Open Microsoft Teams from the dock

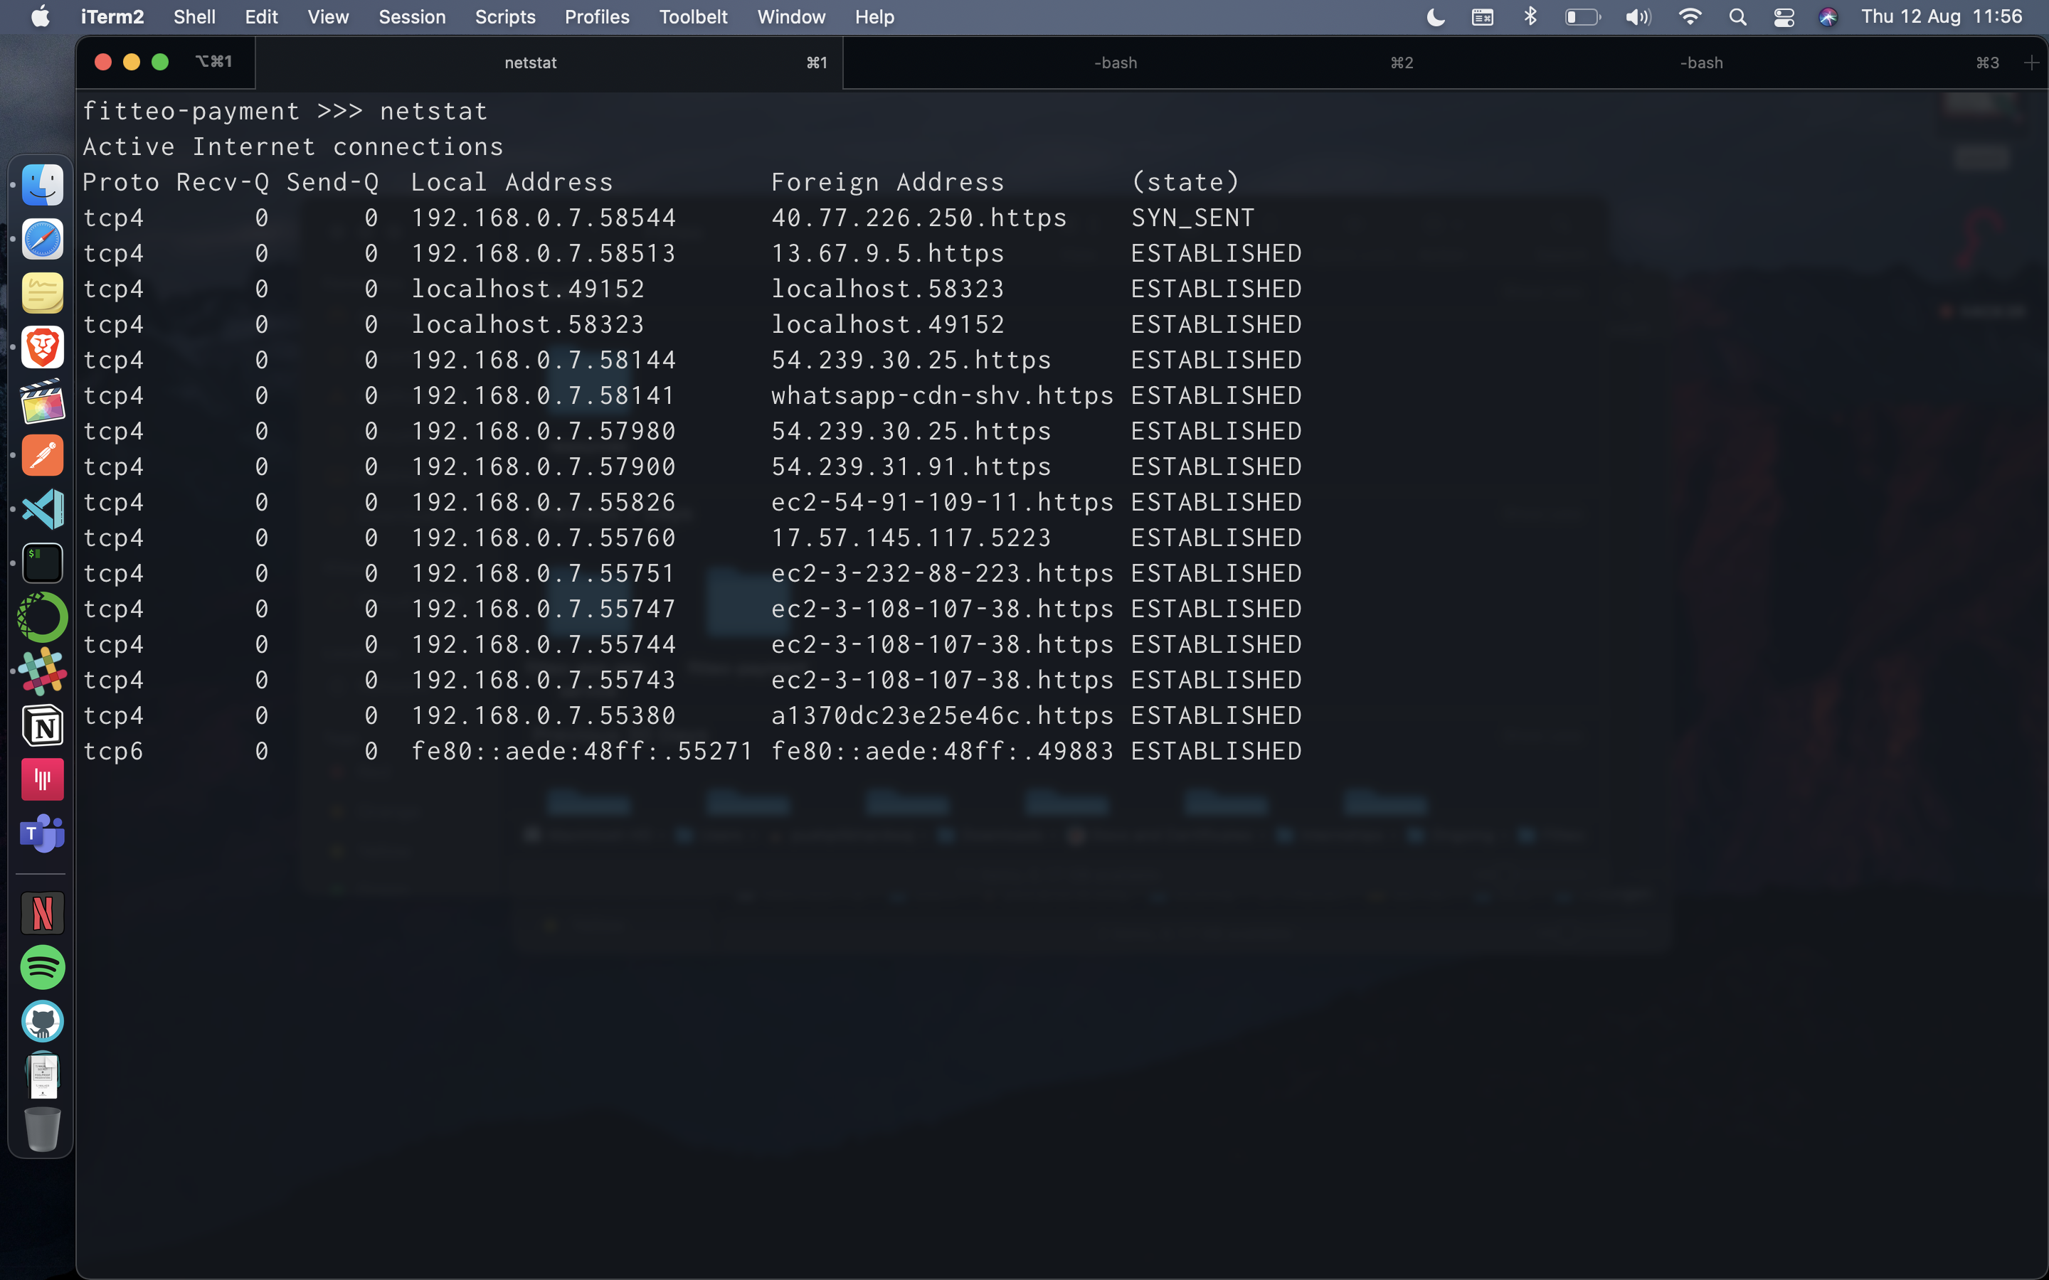[43, 834]
